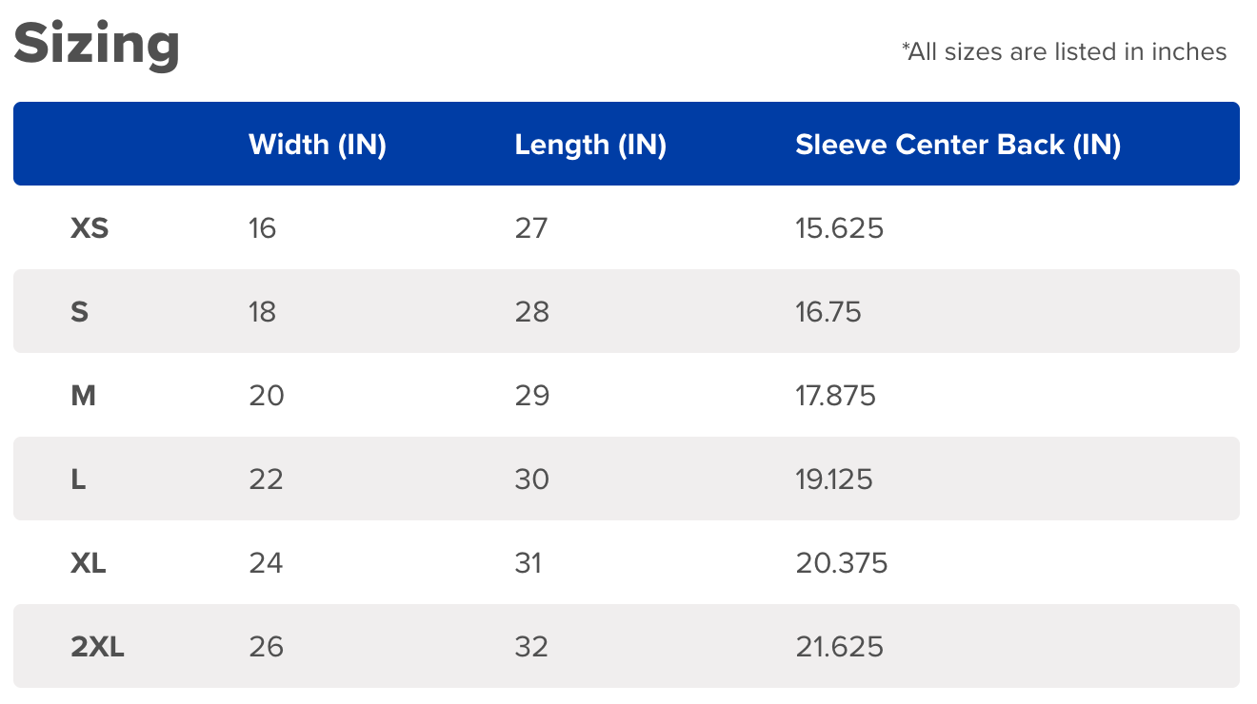Screen dimensions: 1257x704
Task: Select the XL length value 31
Action: pos(528,563)
